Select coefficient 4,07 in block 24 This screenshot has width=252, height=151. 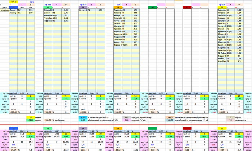pyautogui.click(x=135, y=26)
